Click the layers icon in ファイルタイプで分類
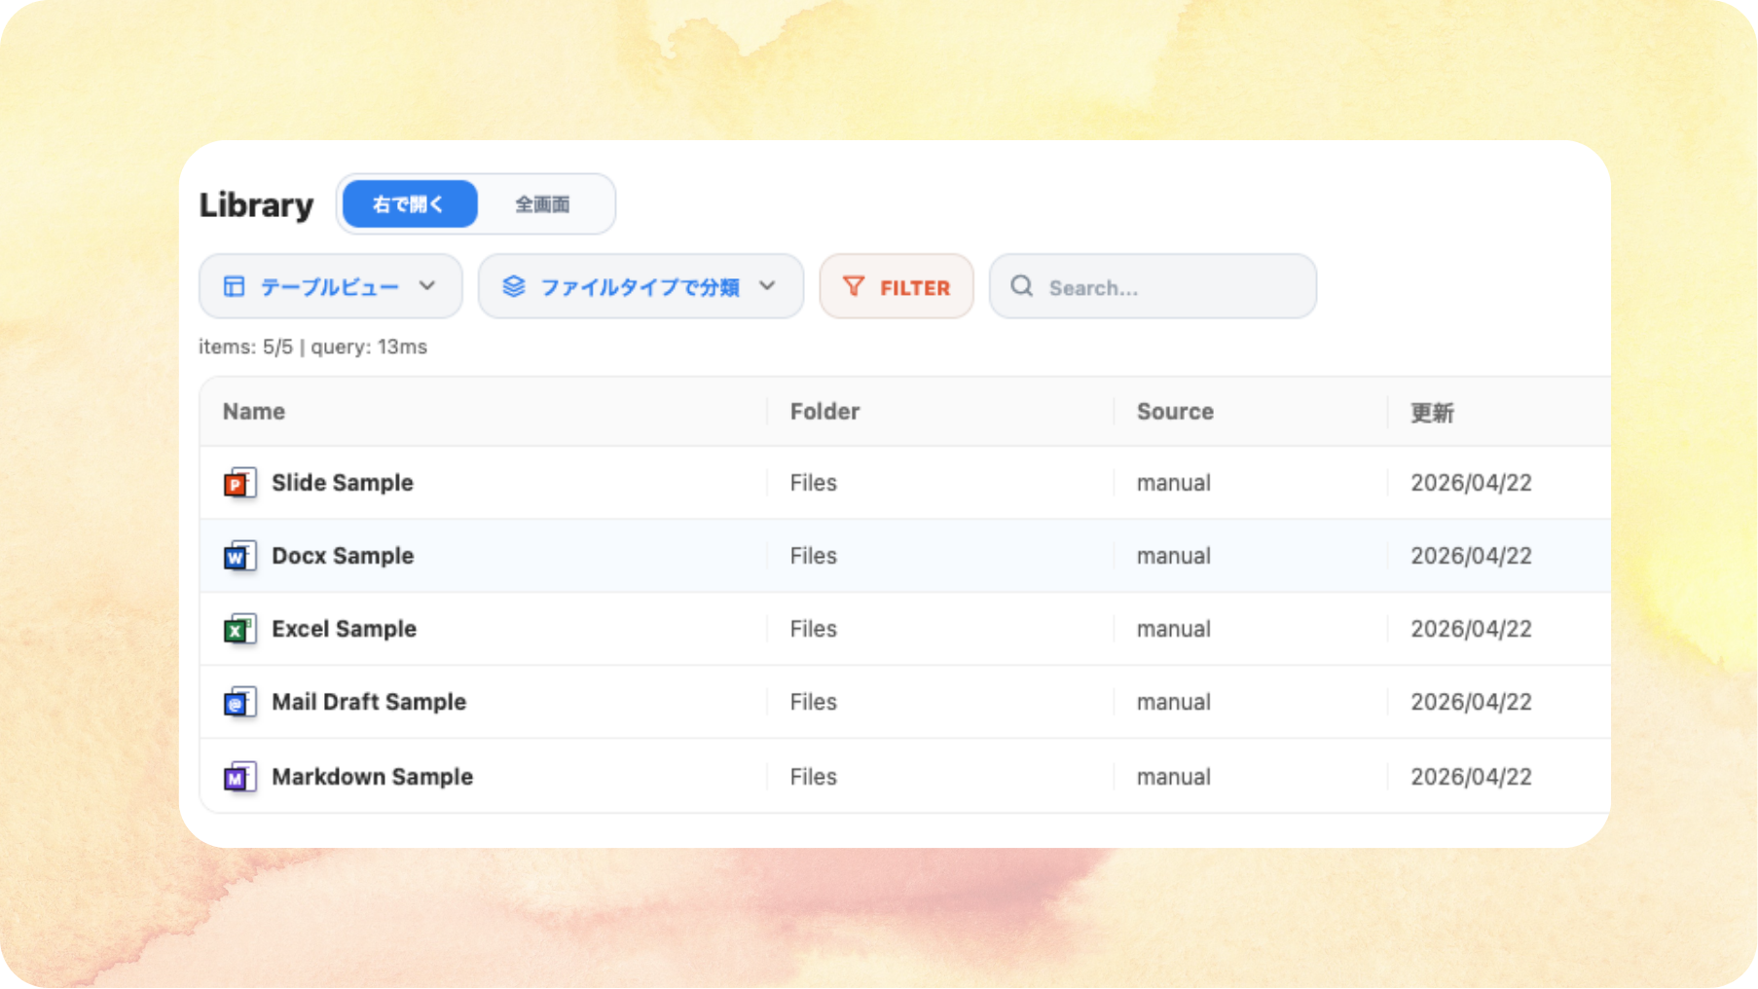 tap(513, 286)
